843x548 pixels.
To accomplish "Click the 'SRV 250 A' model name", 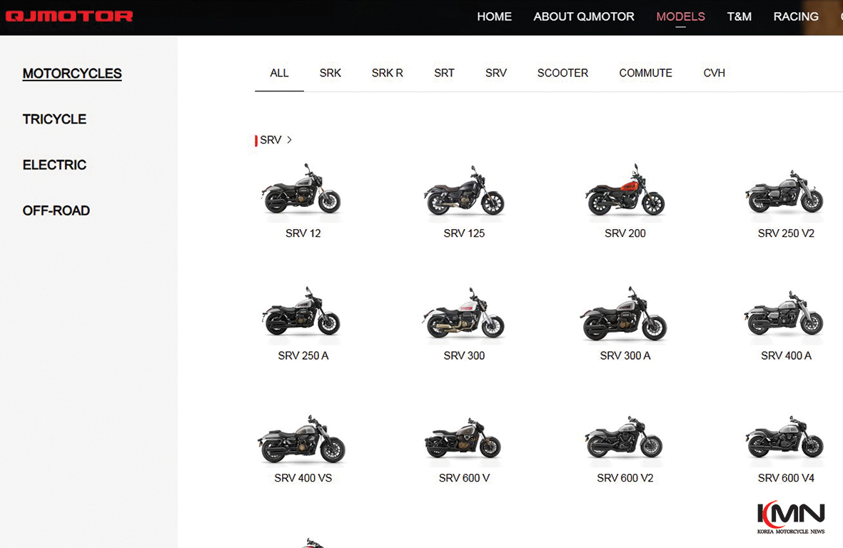I will pos(303,356).
